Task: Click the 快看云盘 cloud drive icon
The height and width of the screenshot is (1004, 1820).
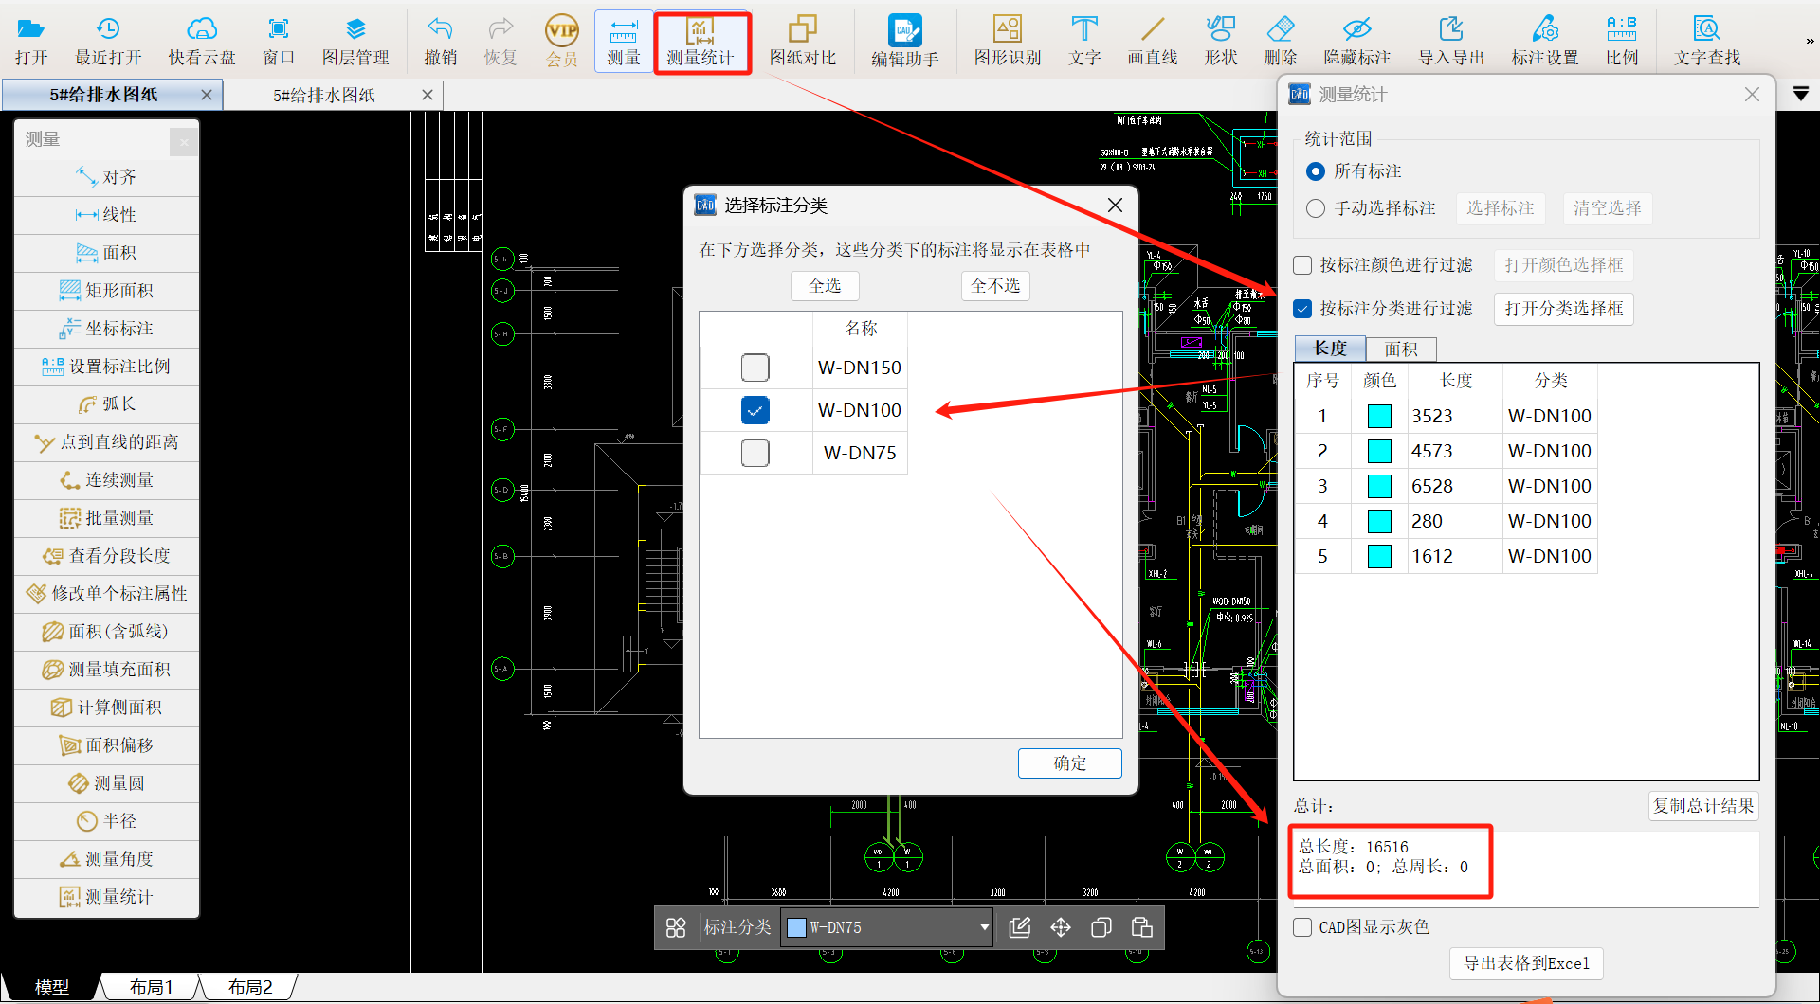Action: [x=201, y=42]
